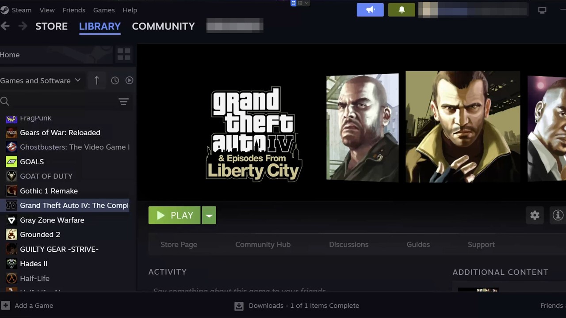Switch to Big Picture mode monitor icon
This screenshot has height=318, width=566.
coord(542,10)
